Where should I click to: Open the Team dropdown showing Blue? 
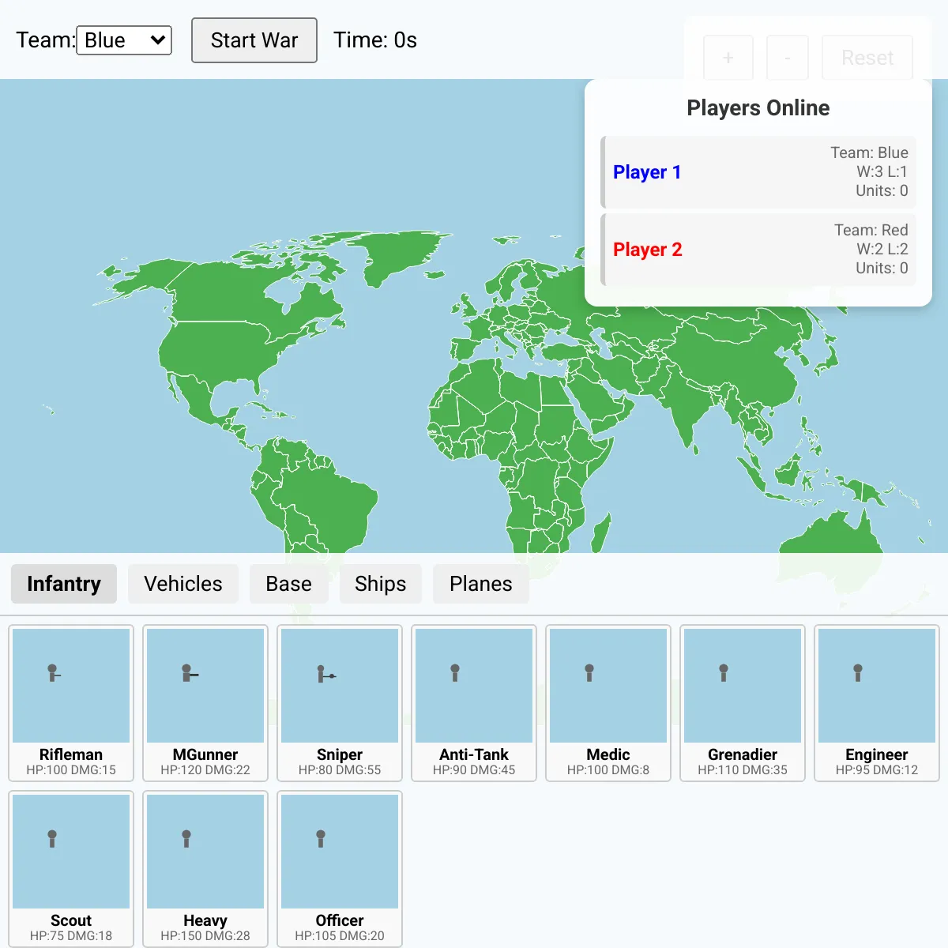click(x=124, y=40)
